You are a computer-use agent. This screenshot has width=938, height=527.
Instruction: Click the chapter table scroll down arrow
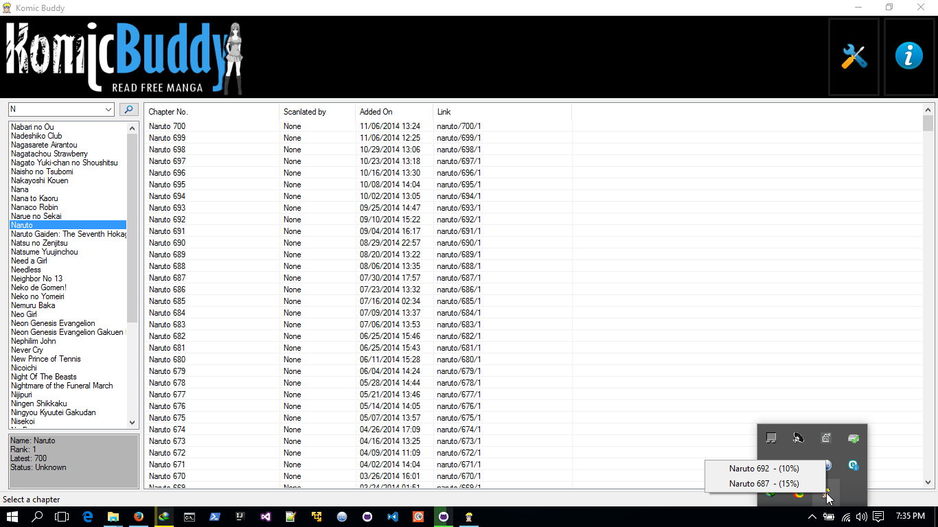(x=928, y=482)
